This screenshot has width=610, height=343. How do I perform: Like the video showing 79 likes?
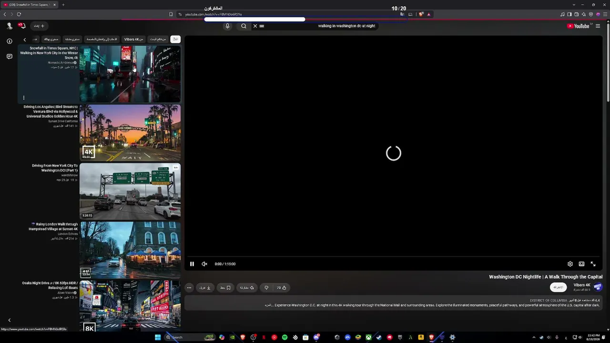click(282, 288)
